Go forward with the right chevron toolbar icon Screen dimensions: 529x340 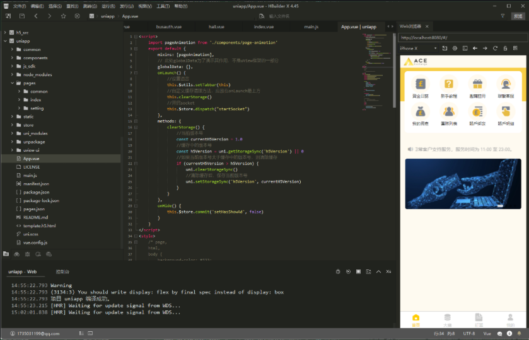tap(50, 16)
